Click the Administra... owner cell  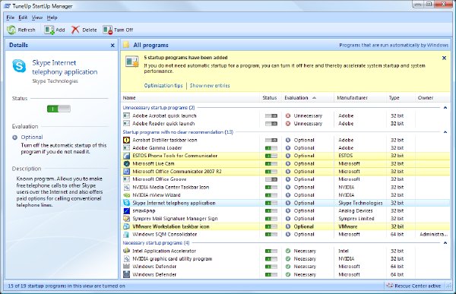[x=434, y=234]
